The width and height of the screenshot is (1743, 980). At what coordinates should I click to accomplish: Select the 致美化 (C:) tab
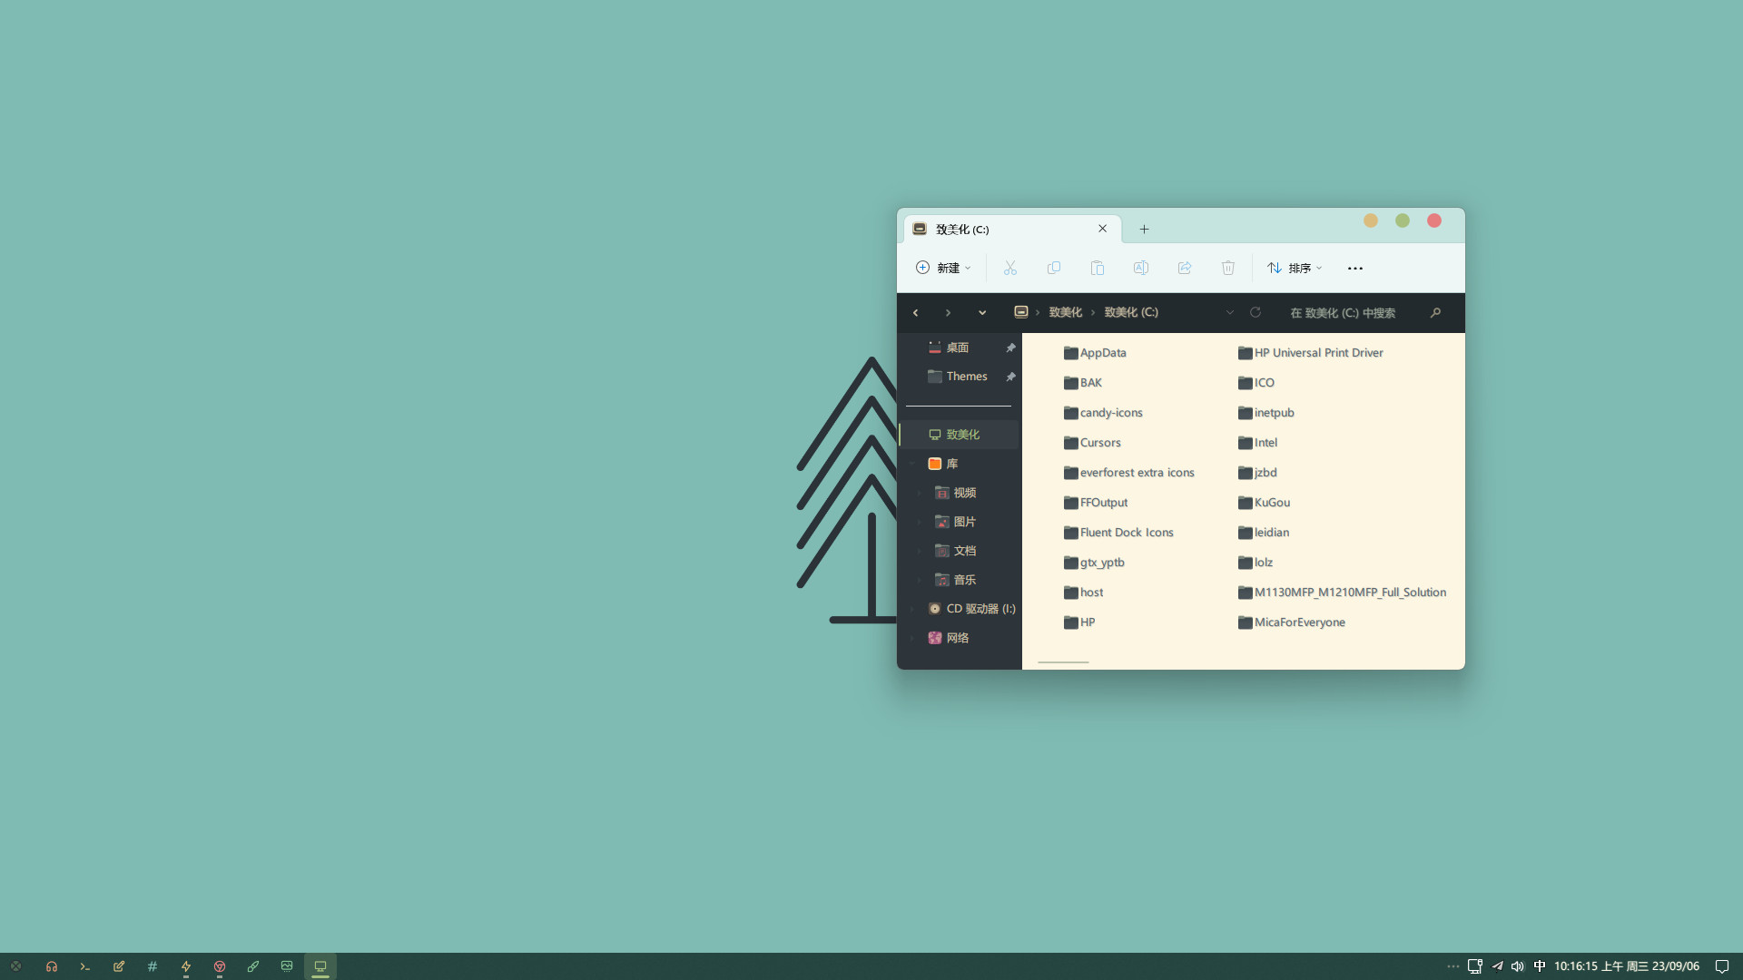click(x=999, y=229)
